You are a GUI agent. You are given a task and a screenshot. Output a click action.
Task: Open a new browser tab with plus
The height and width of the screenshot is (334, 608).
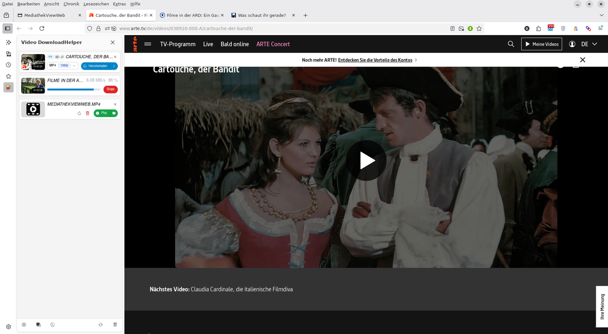(305, 15)
